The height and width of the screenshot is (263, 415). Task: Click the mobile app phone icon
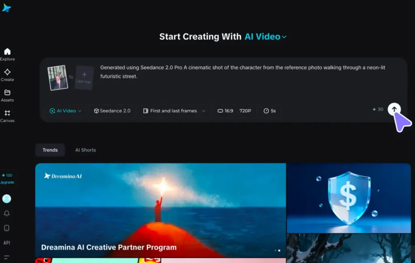tap(6, 228)
